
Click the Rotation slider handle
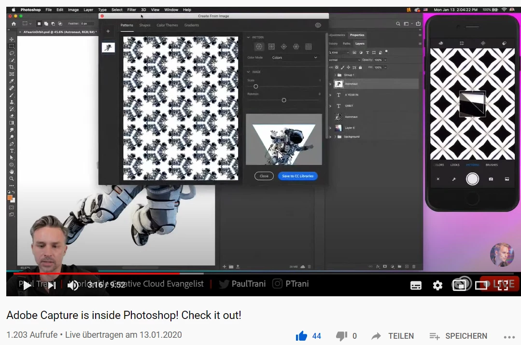point(284,100)
